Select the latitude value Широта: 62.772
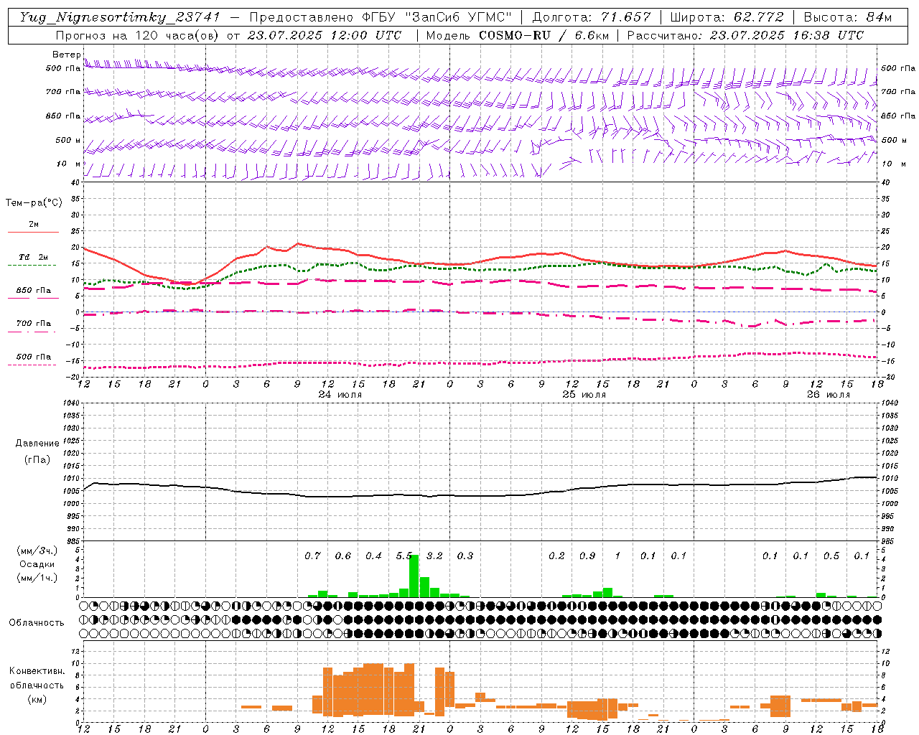This screenshot has height=735, width=919. tap(727, 17)
